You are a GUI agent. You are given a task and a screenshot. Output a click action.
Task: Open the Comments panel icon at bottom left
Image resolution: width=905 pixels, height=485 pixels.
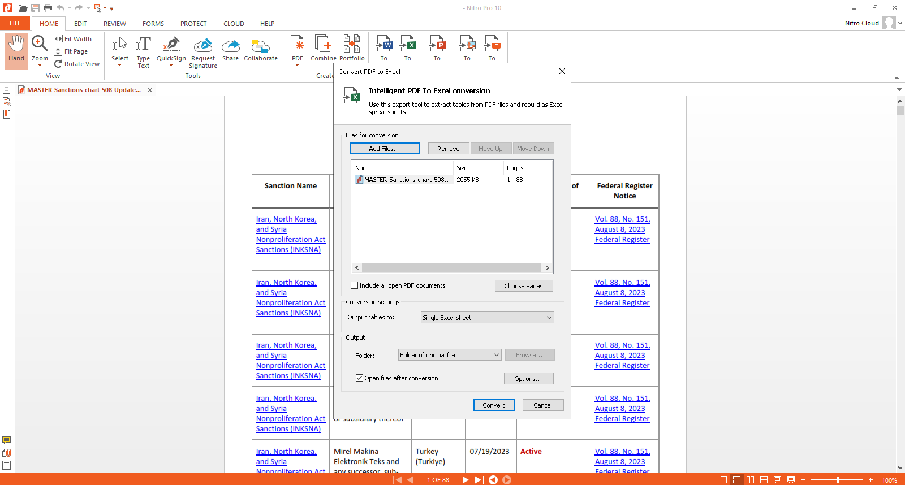7,440
